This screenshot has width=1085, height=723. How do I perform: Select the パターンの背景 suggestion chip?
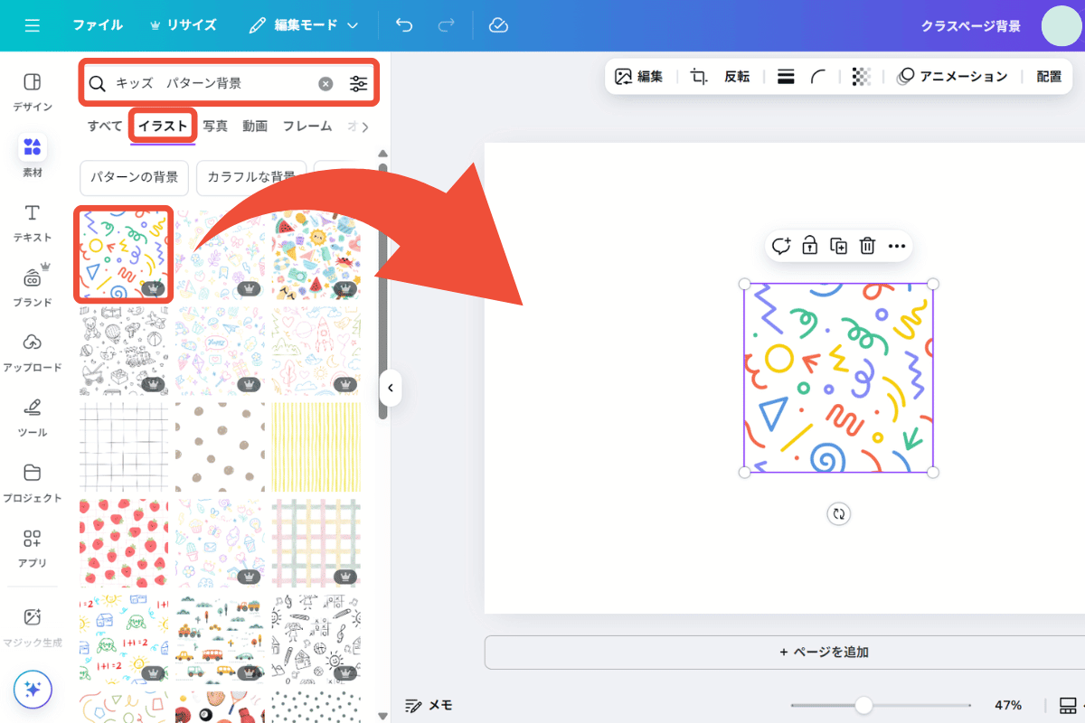pyautogui.click(x=134, y=177)
